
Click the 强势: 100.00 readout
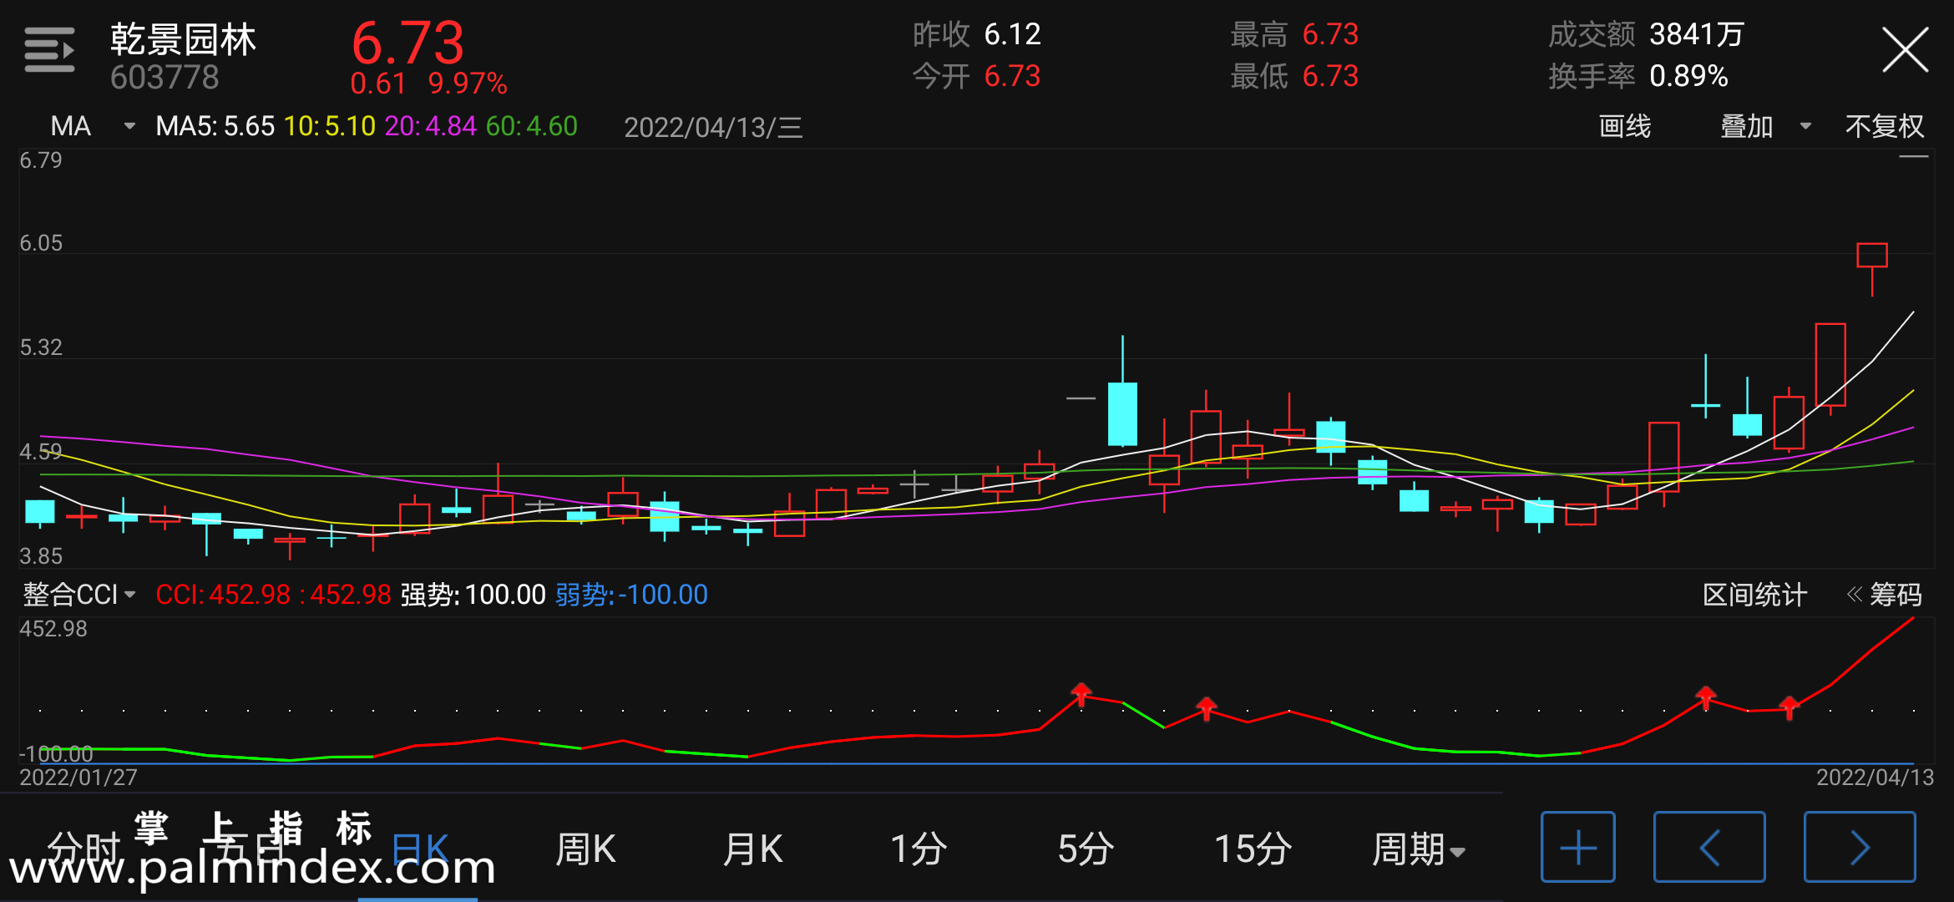point(473,595)
